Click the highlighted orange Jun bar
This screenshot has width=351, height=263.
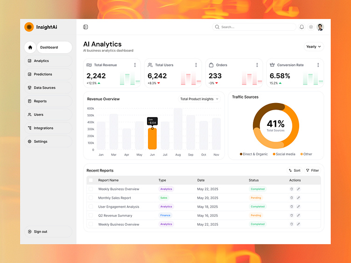pos(152,138)
